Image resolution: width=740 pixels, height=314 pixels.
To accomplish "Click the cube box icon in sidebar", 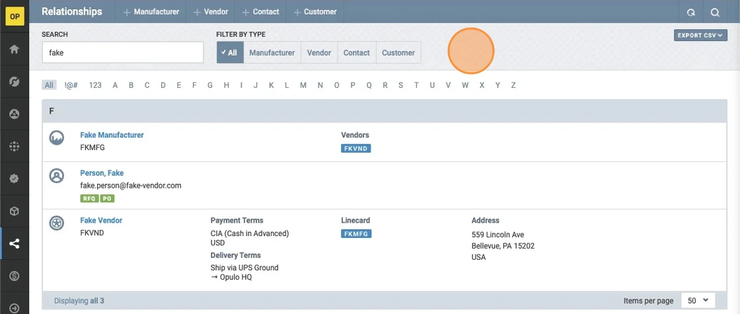I will [14, 211].
